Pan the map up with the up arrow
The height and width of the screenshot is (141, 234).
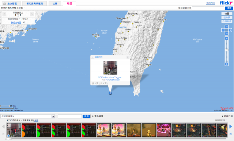[x=227, y=27]
